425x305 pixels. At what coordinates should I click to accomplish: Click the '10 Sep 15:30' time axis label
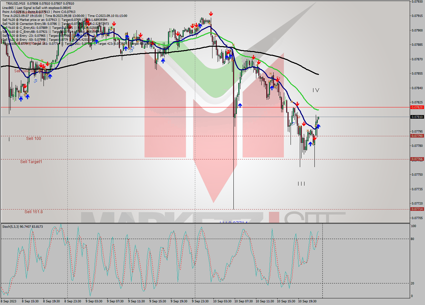286,301
